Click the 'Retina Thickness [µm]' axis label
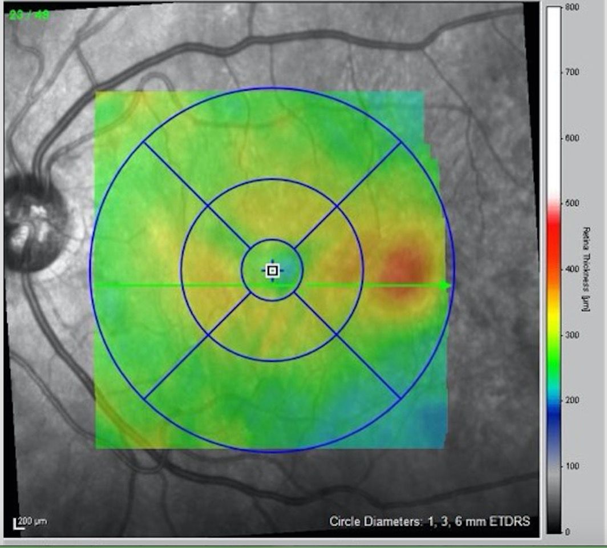The width and height of the screenshot is (607, 548). click(586, 269)
